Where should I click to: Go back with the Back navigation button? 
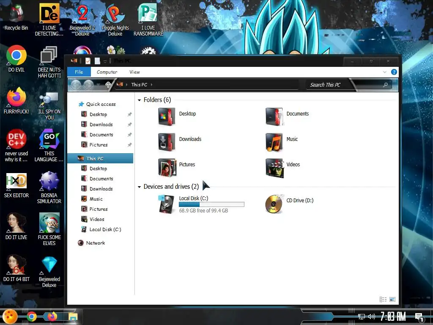tap(76, 85)
